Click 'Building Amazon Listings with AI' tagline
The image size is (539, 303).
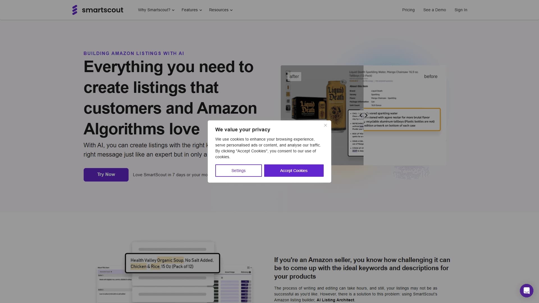[x=134, y=53]
